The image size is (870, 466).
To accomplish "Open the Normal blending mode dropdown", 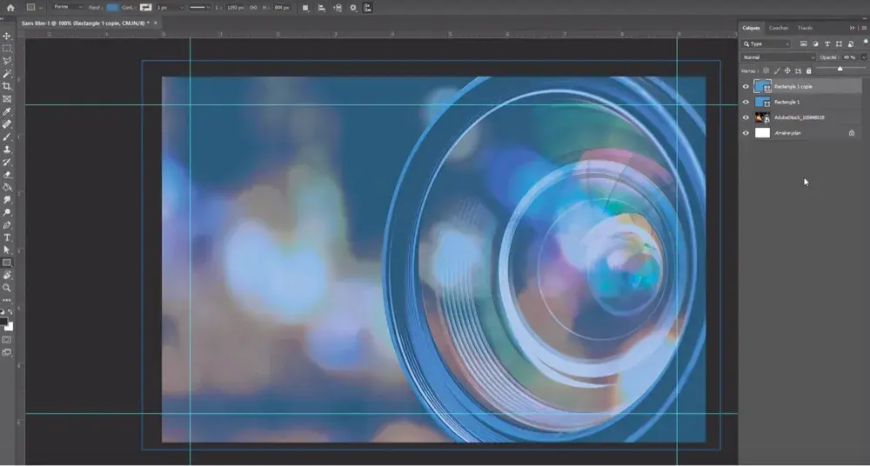I will coord(779,57).
